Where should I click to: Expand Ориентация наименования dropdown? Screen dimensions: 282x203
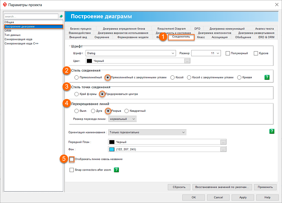pyautogui.click(x=147, y=132)
